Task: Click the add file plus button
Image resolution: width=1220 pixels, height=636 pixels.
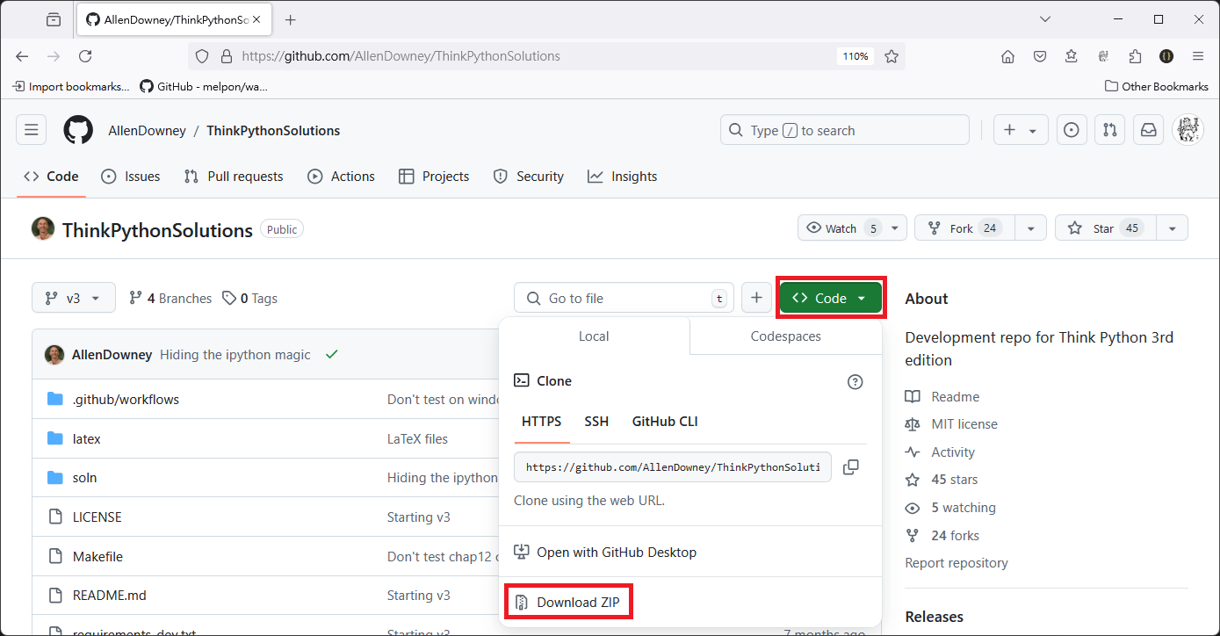Action: (756, 298)
